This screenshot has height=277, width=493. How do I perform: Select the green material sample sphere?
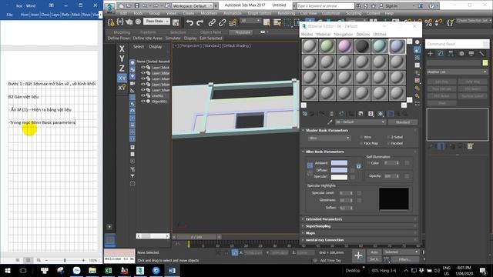(x=327, y=46)
